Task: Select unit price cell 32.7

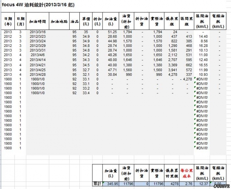Action: 86,70
